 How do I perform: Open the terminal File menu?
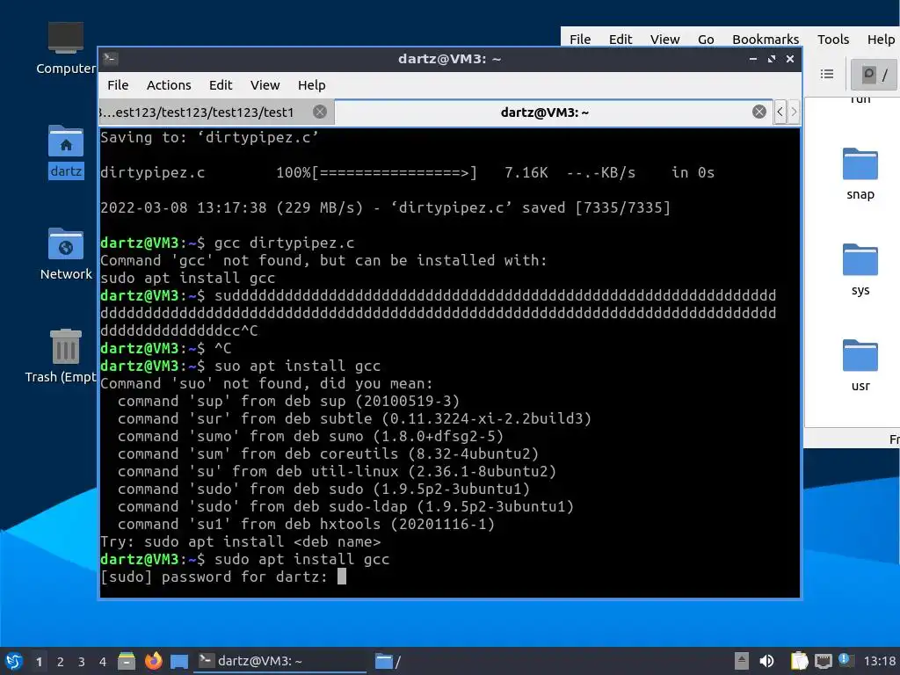click(x=118, y=85)
